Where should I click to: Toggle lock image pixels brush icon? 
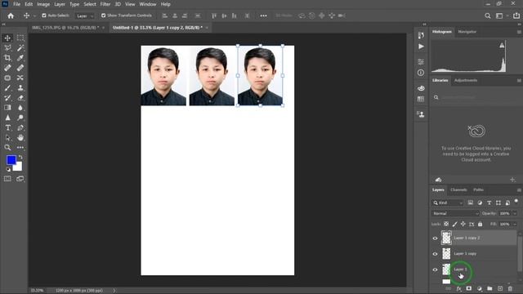click(454, 224)
